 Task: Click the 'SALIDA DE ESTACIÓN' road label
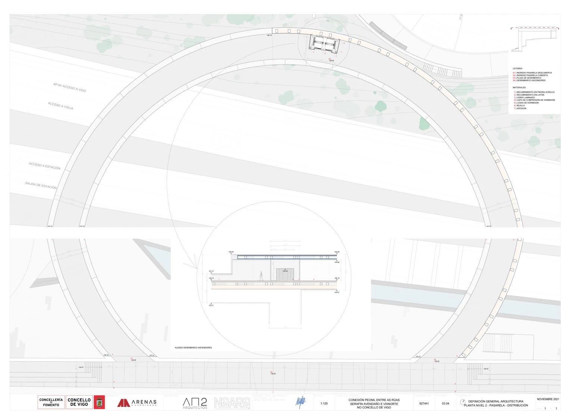(x=41, y=185)
